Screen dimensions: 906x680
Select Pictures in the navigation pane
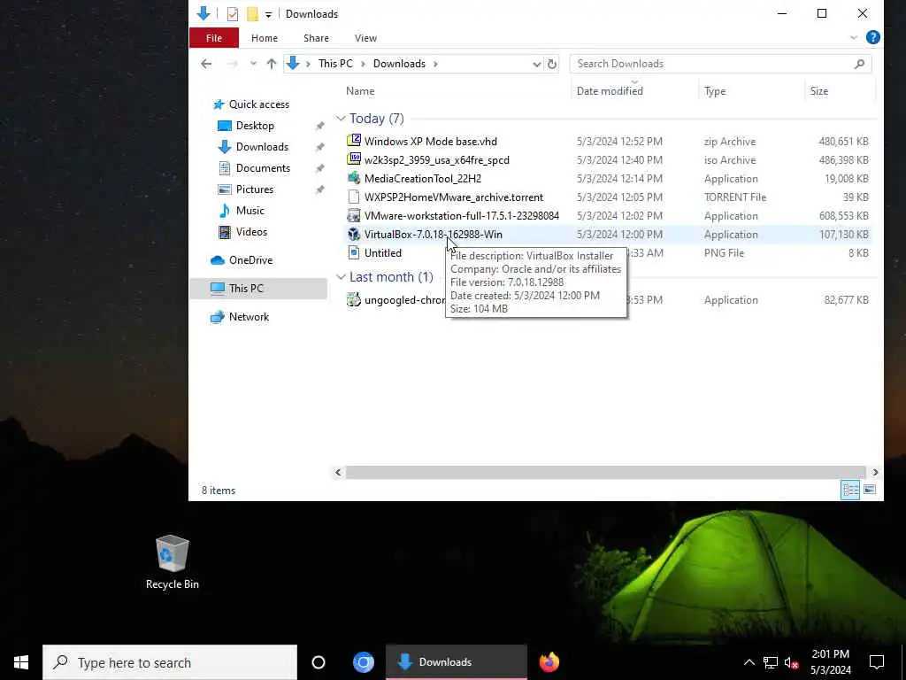tap(254, 189)
